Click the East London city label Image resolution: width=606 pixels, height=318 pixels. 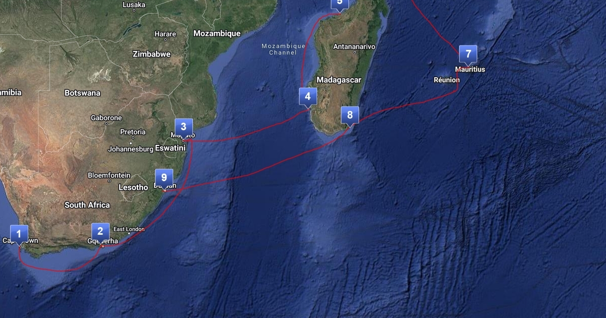[x=129, y=229]
